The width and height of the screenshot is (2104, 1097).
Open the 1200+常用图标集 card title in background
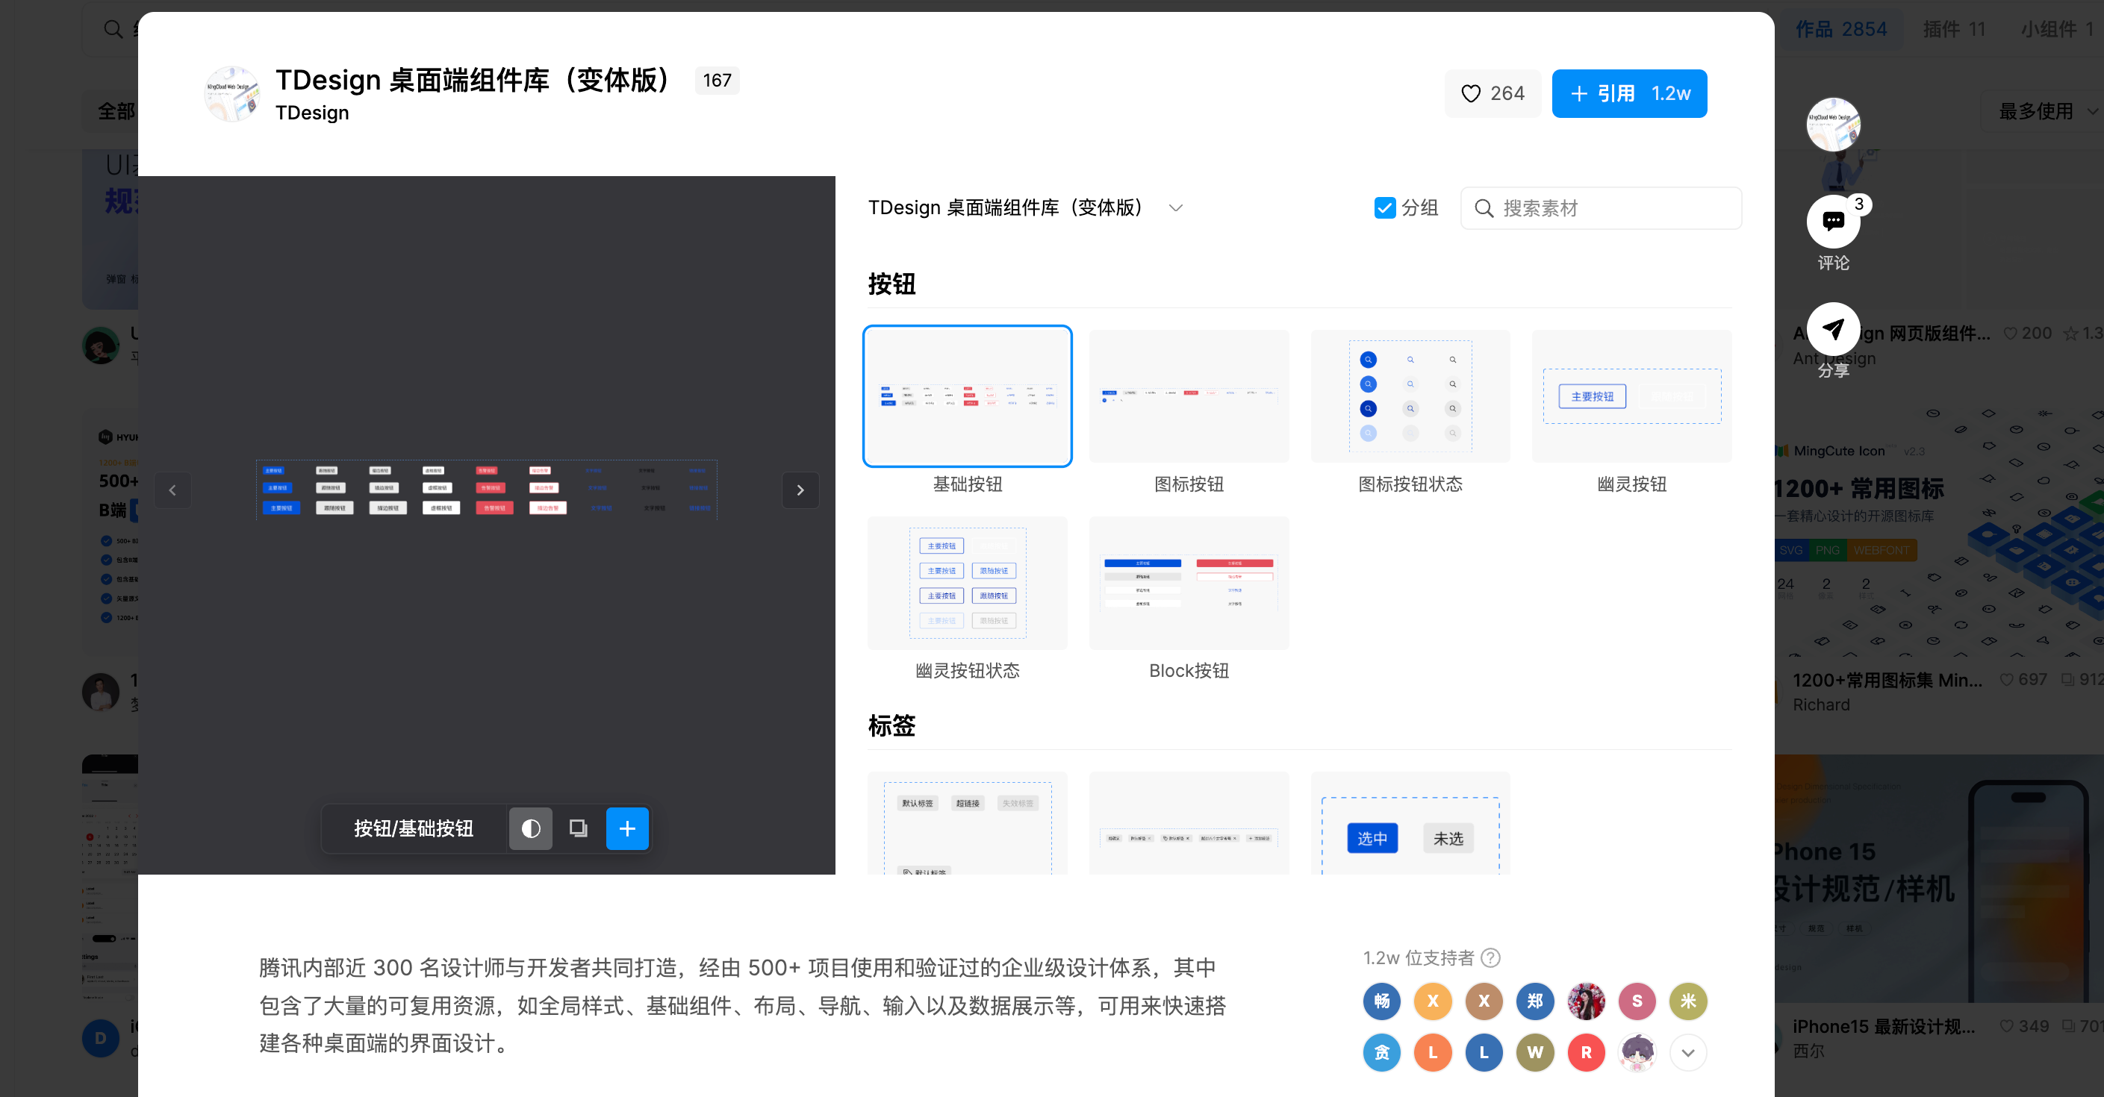[x=1887, y=680]
